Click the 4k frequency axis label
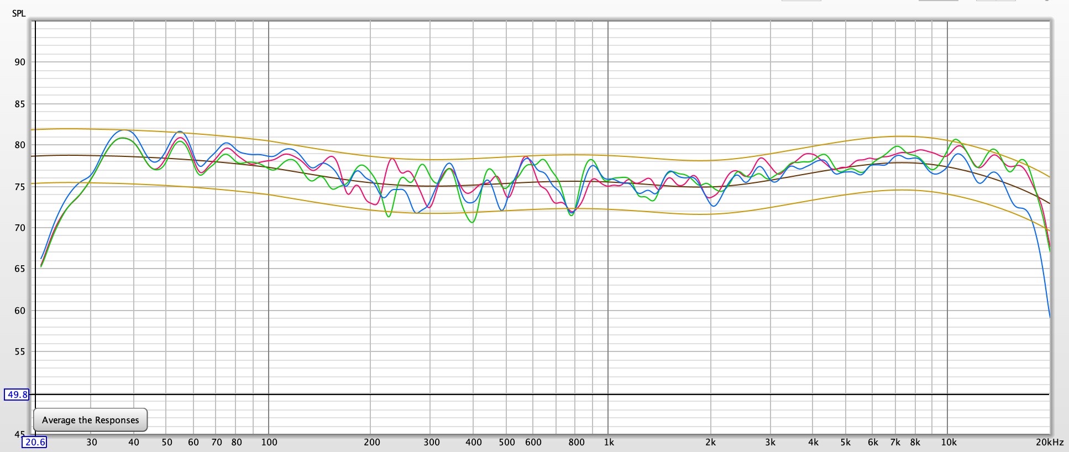This screenshot has height=452, width=1069. 814,442
